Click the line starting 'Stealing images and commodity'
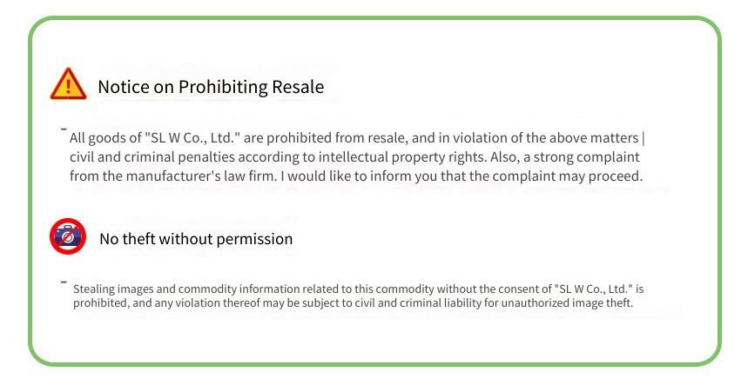Image resolution: width=748 pixels, height=385 pixels. [358, 289]
